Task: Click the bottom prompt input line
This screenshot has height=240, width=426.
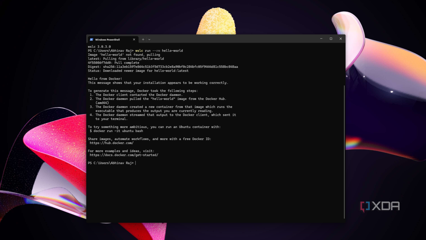Action: pyautogui.click(x=112, y=163)
